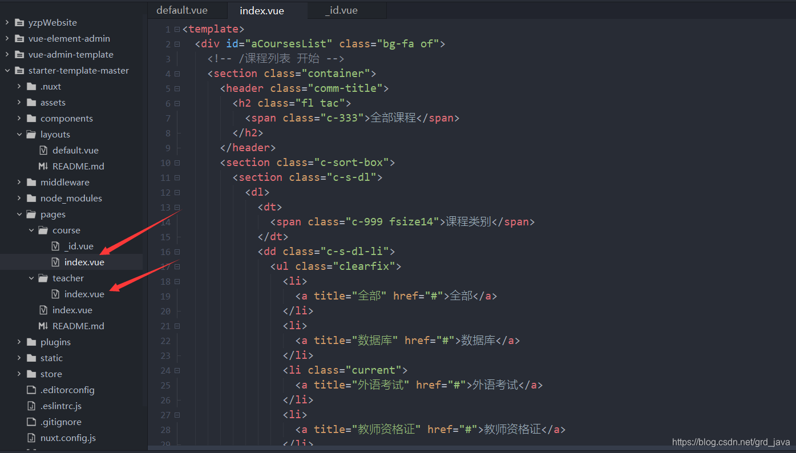
Task: Collapse the course folder chevron
Action: (31, 230)
